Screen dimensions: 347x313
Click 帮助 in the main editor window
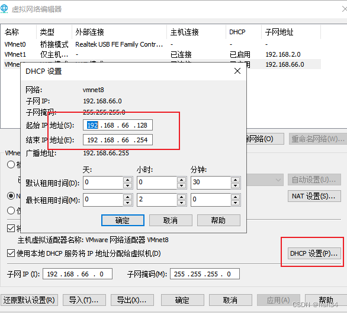[x=326, y=300]
